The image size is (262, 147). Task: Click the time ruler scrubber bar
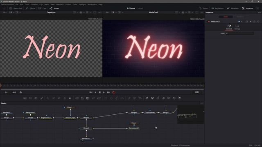(102, 85)
